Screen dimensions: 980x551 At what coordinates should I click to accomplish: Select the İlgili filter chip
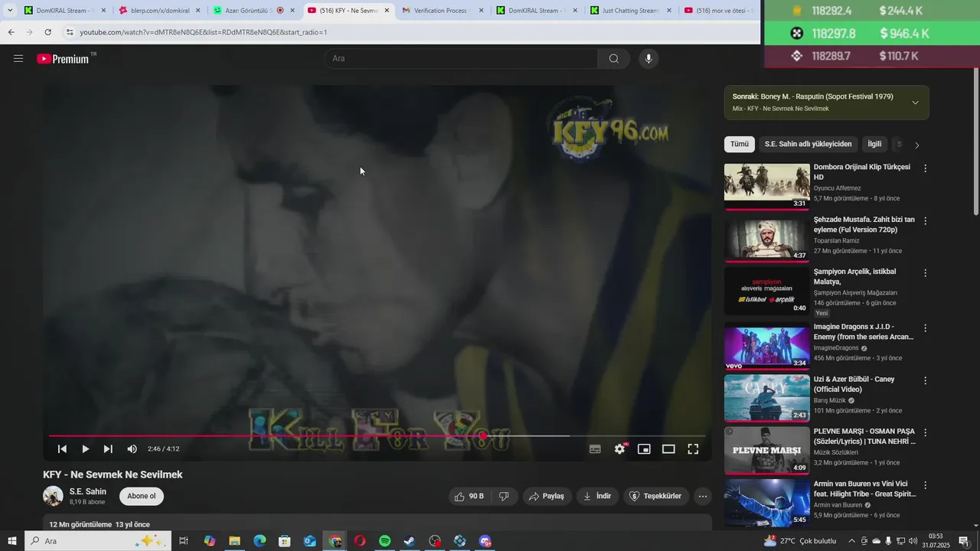point(874,144)
